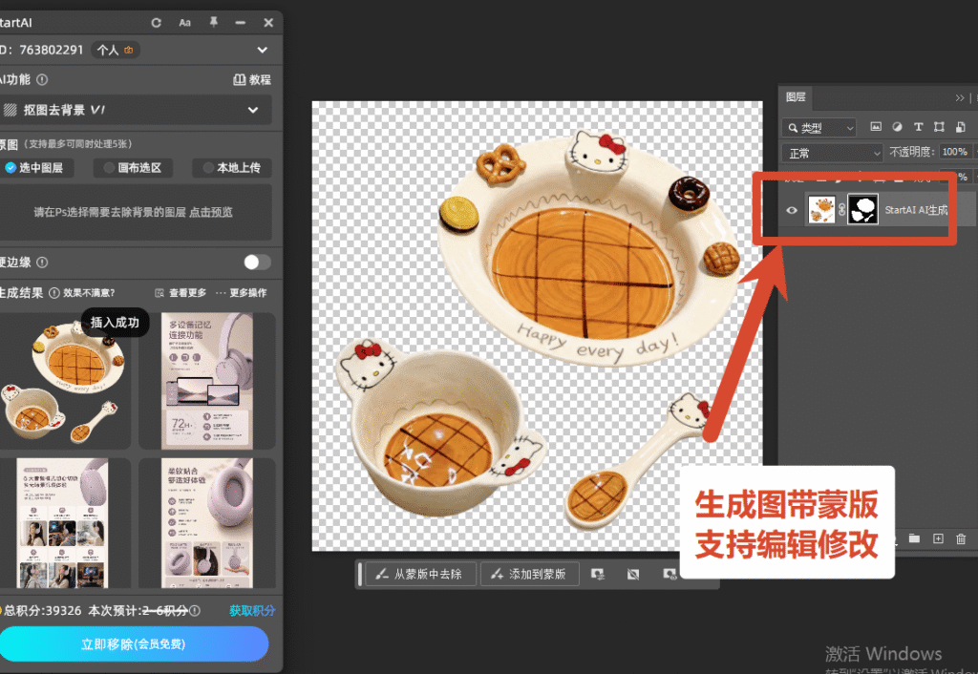The image size is (978, 674).
Task: Click info icon beside AI功能
Action: (x=42, y=80)
